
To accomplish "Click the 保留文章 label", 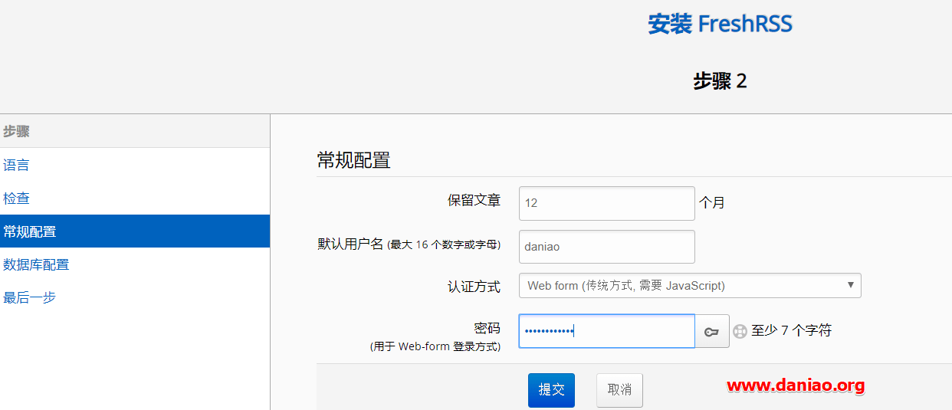I will pos(474,201).
